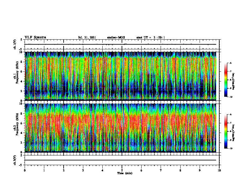Click the "-10" label on ch.1 color bar
The width and height of the screenshot is (247, 191).
pyautogui.click(x=230, y=97)
